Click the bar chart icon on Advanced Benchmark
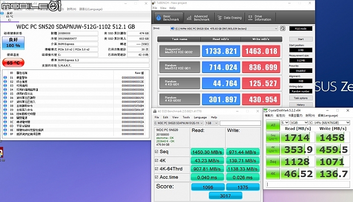 pyautogui.click(x=189, y=18)
